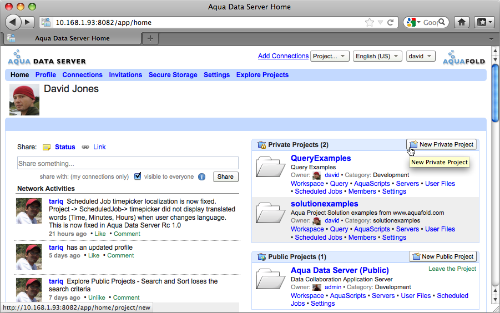The height and width of the screenshot is (313, 500).
Task: Open the address bar history dropdown arrow
Action: click(x=380, y=22)
